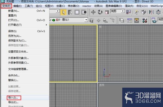Click the Add Selection to Current Layer icon
The image size is (163, 107).
tap(99, 20)
